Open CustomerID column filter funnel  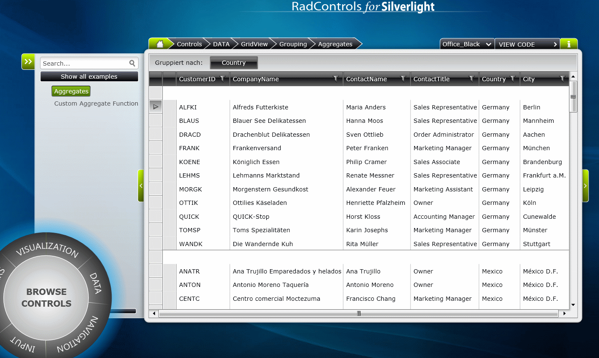tap(222, 79)
